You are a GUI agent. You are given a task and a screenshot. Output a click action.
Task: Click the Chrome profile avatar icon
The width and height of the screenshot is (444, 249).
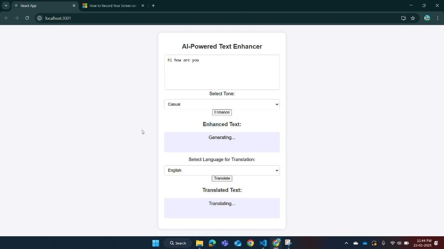coord(427,18)
